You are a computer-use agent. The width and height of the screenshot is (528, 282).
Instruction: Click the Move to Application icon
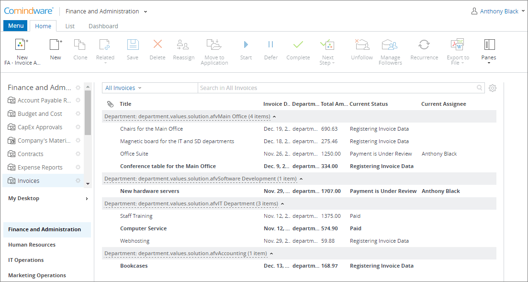(x=214, y=48)
